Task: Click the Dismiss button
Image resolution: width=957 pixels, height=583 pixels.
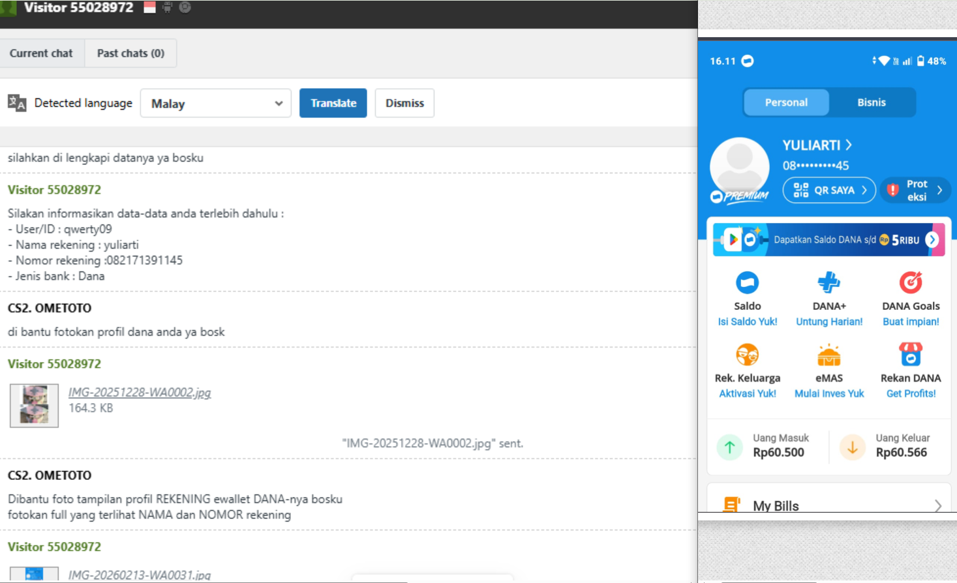Action: pos(404,103)
